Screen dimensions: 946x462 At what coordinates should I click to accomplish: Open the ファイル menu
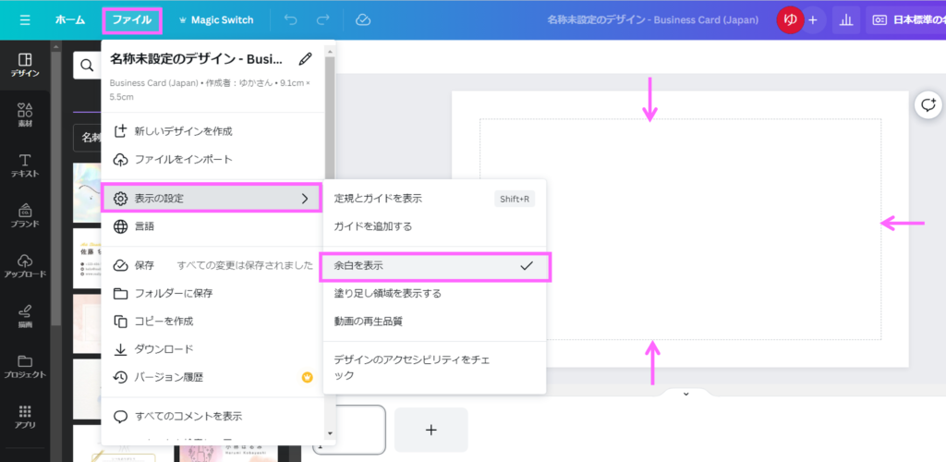[131, 19]
